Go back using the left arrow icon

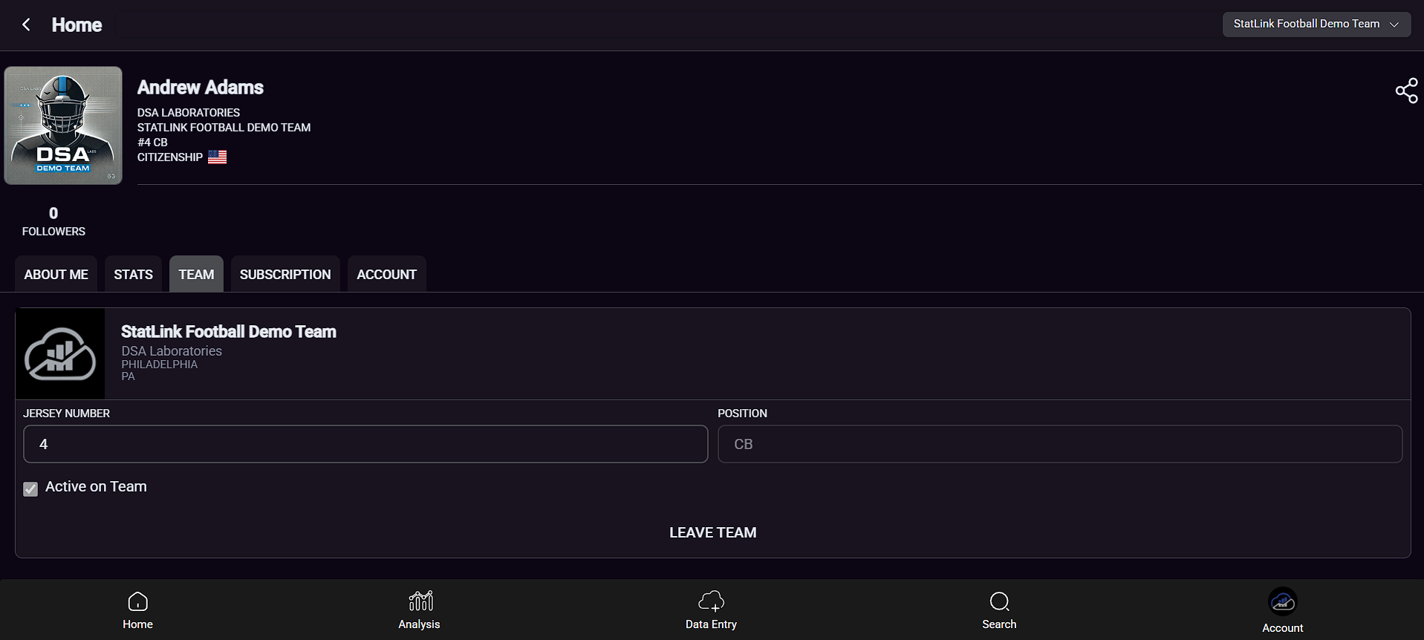[x=26, y=25]
